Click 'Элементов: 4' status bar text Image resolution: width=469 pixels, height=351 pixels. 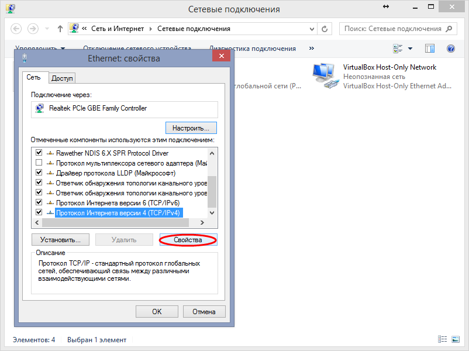[x=34, y=340]
